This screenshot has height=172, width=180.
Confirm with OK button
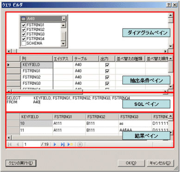pyautogui.click(x=131, y=163)
